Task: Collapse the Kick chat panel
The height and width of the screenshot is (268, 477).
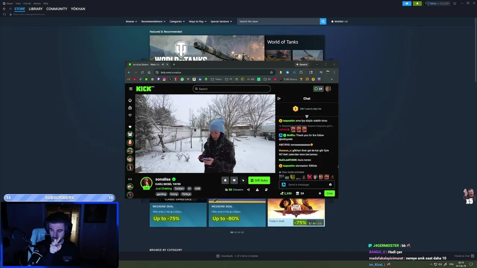Action: tap(279, 98)
